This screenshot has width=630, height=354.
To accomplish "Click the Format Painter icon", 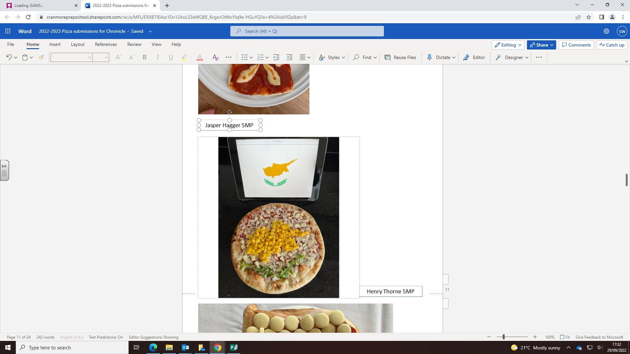I will click(x=41, y=57).
